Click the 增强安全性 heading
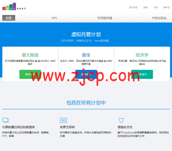Screen dimensions: 172x151 point(125,127)
